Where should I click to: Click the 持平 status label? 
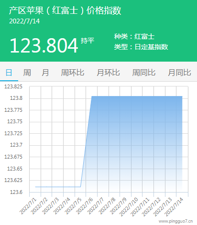pos(88,41)
